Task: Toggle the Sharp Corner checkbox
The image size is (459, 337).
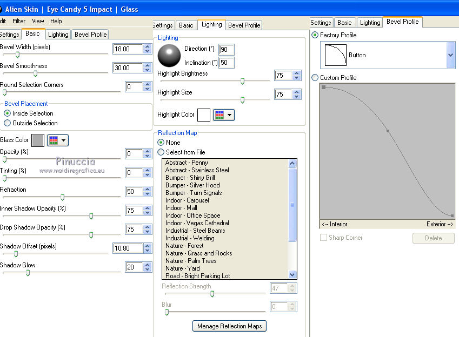Action: 323,238
